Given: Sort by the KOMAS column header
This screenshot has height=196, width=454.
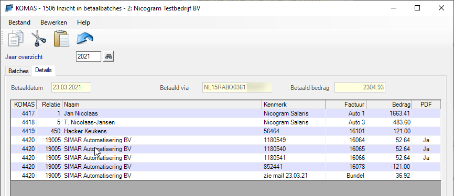Looking at the screenshot, I should (x=24, y=105).
